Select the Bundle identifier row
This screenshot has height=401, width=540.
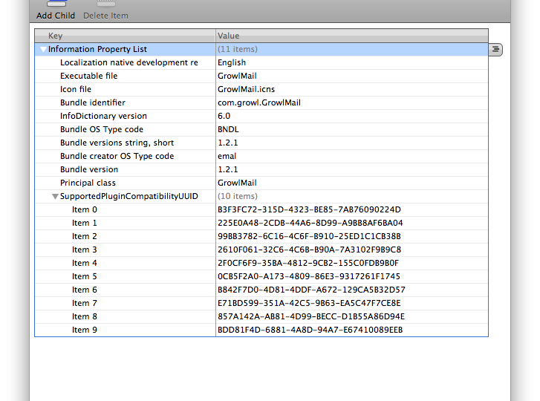point(261,102)
